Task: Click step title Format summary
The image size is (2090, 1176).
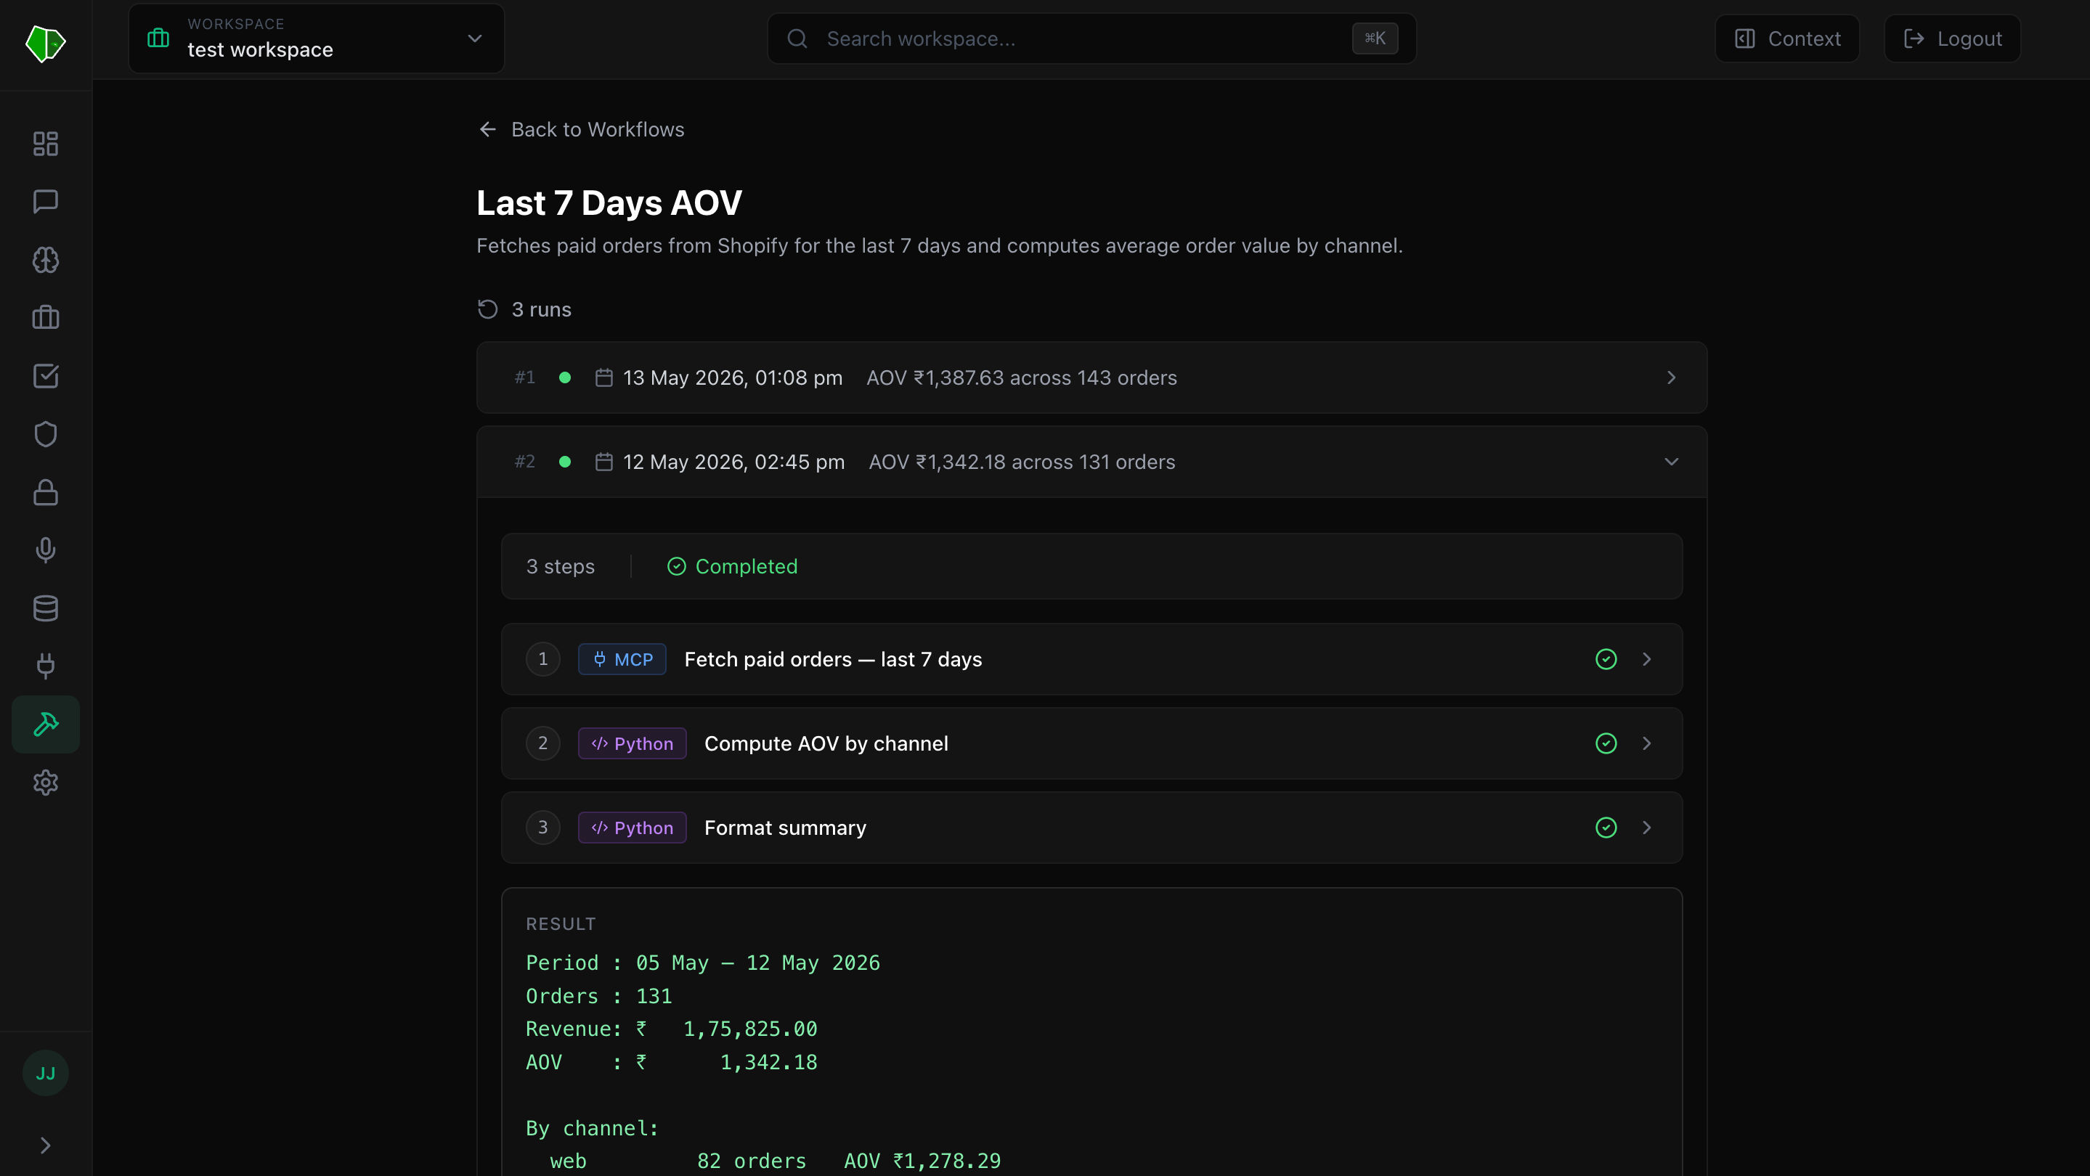Action: click(x=784, y=828)
